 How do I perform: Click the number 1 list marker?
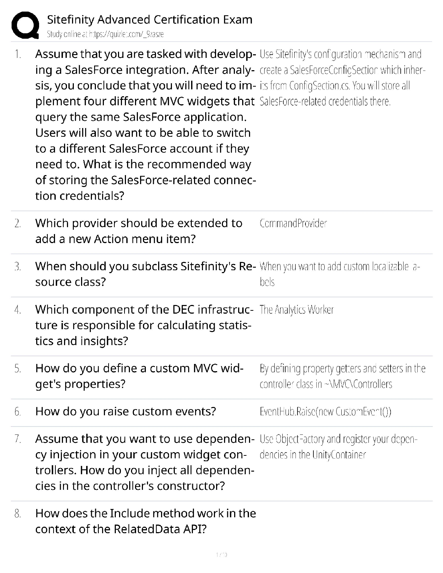(x=17, y=55)
